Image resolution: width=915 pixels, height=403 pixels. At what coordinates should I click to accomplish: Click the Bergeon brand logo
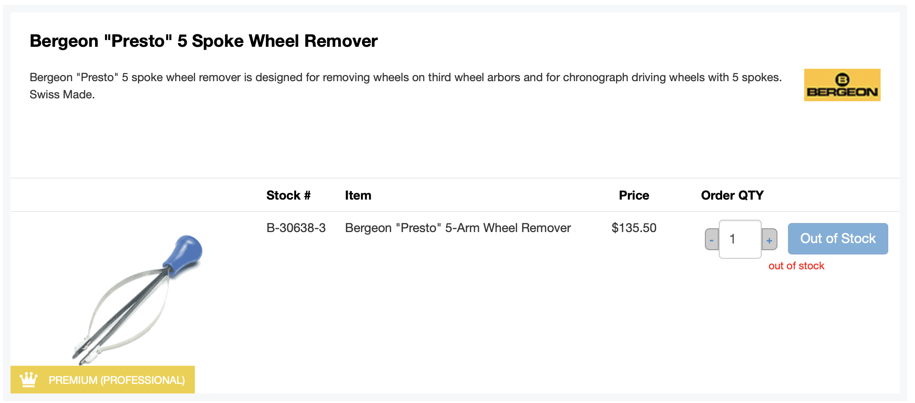tap(841, 85)
